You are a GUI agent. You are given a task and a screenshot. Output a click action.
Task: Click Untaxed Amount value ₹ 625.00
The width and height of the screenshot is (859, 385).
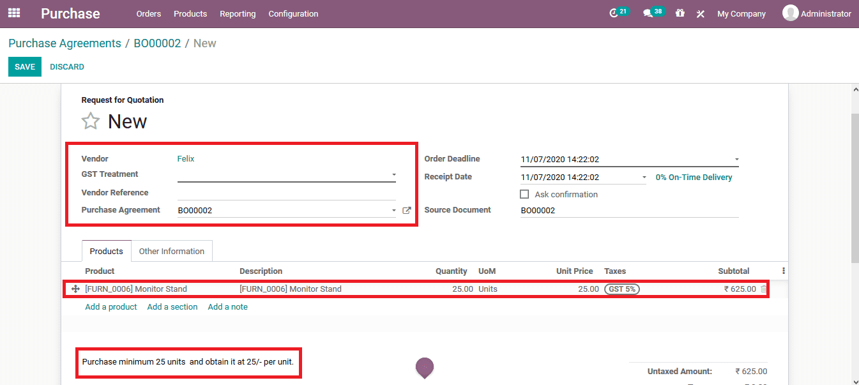[751, 372]
